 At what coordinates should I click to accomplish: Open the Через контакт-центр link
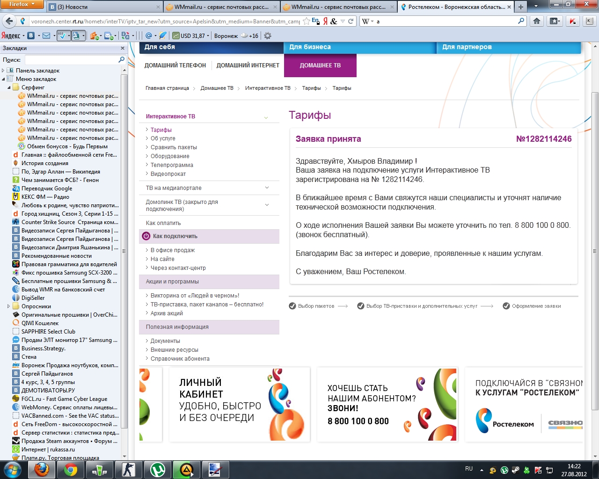point(178,268)
